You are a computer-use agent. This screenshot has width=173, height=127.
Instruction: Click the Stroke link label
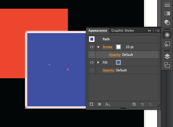tap(108, 47)
